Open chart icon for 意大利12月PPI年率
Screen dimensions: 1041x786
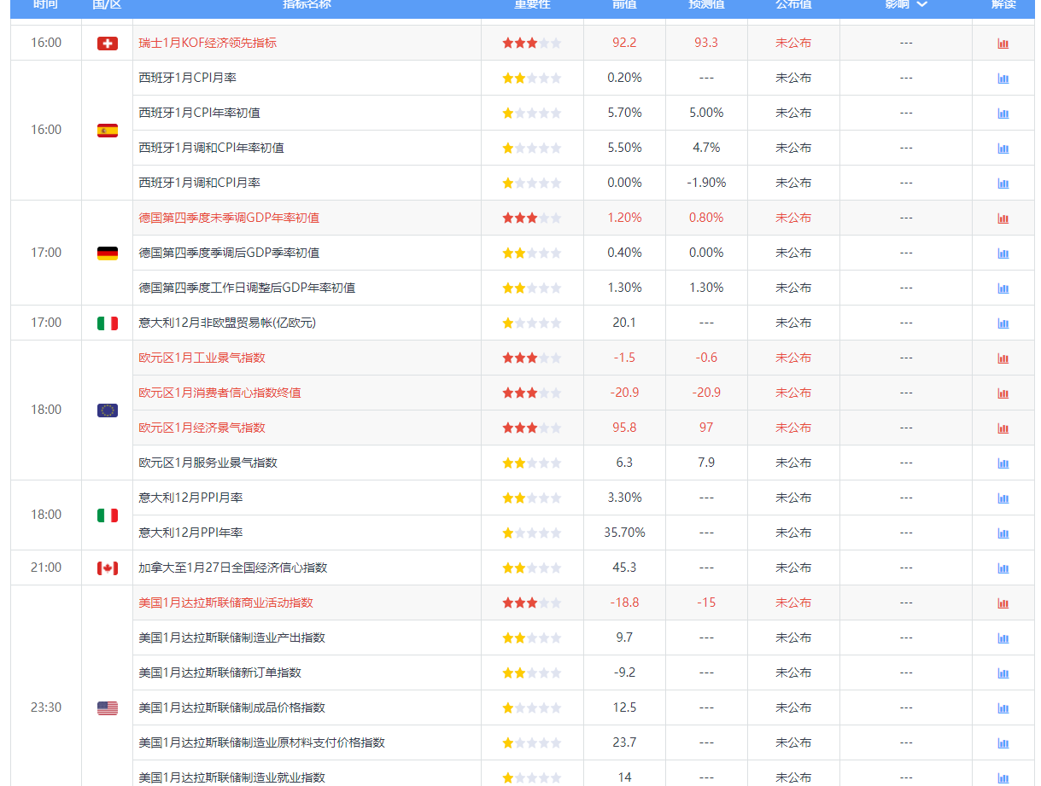pyautogui.click(x=1003, y=533)
